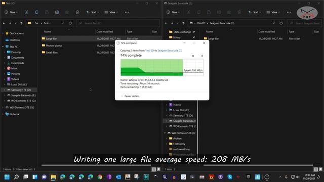This screenshot has height=182, width=324.
Task: Open the Chat icon on taskbar
Action: 44,177
